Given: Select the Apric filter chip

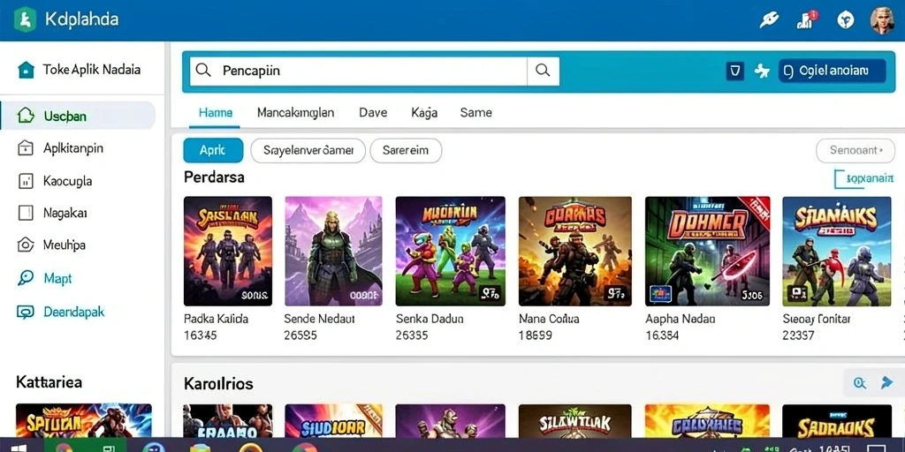Looking at the screenshot, I should point(213,150).
